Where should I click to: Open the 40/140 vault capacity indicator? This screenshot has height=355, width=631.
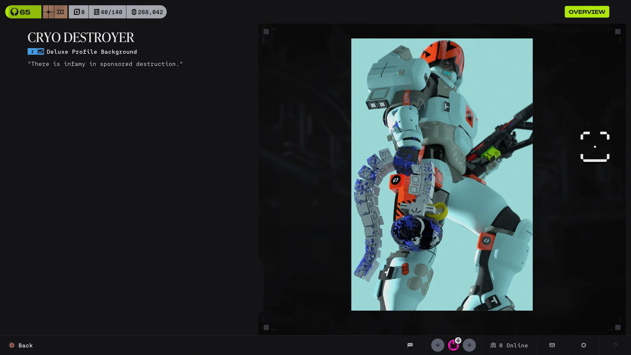108,12
